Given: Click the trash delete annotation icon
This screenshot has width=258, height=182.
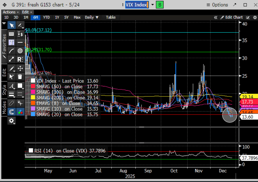Looking at the screenshot, I should (20, 76).
